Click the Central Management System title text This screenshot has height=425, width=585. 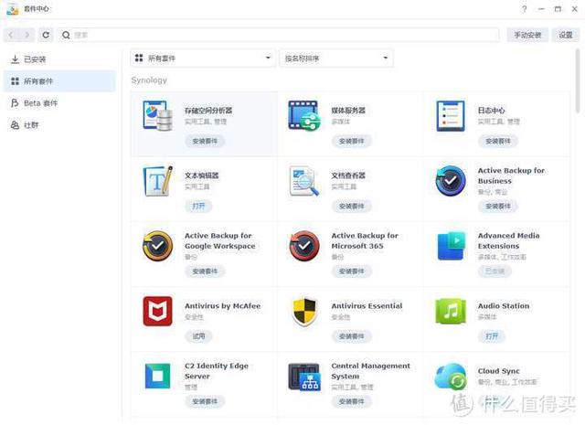pos(371,371)
